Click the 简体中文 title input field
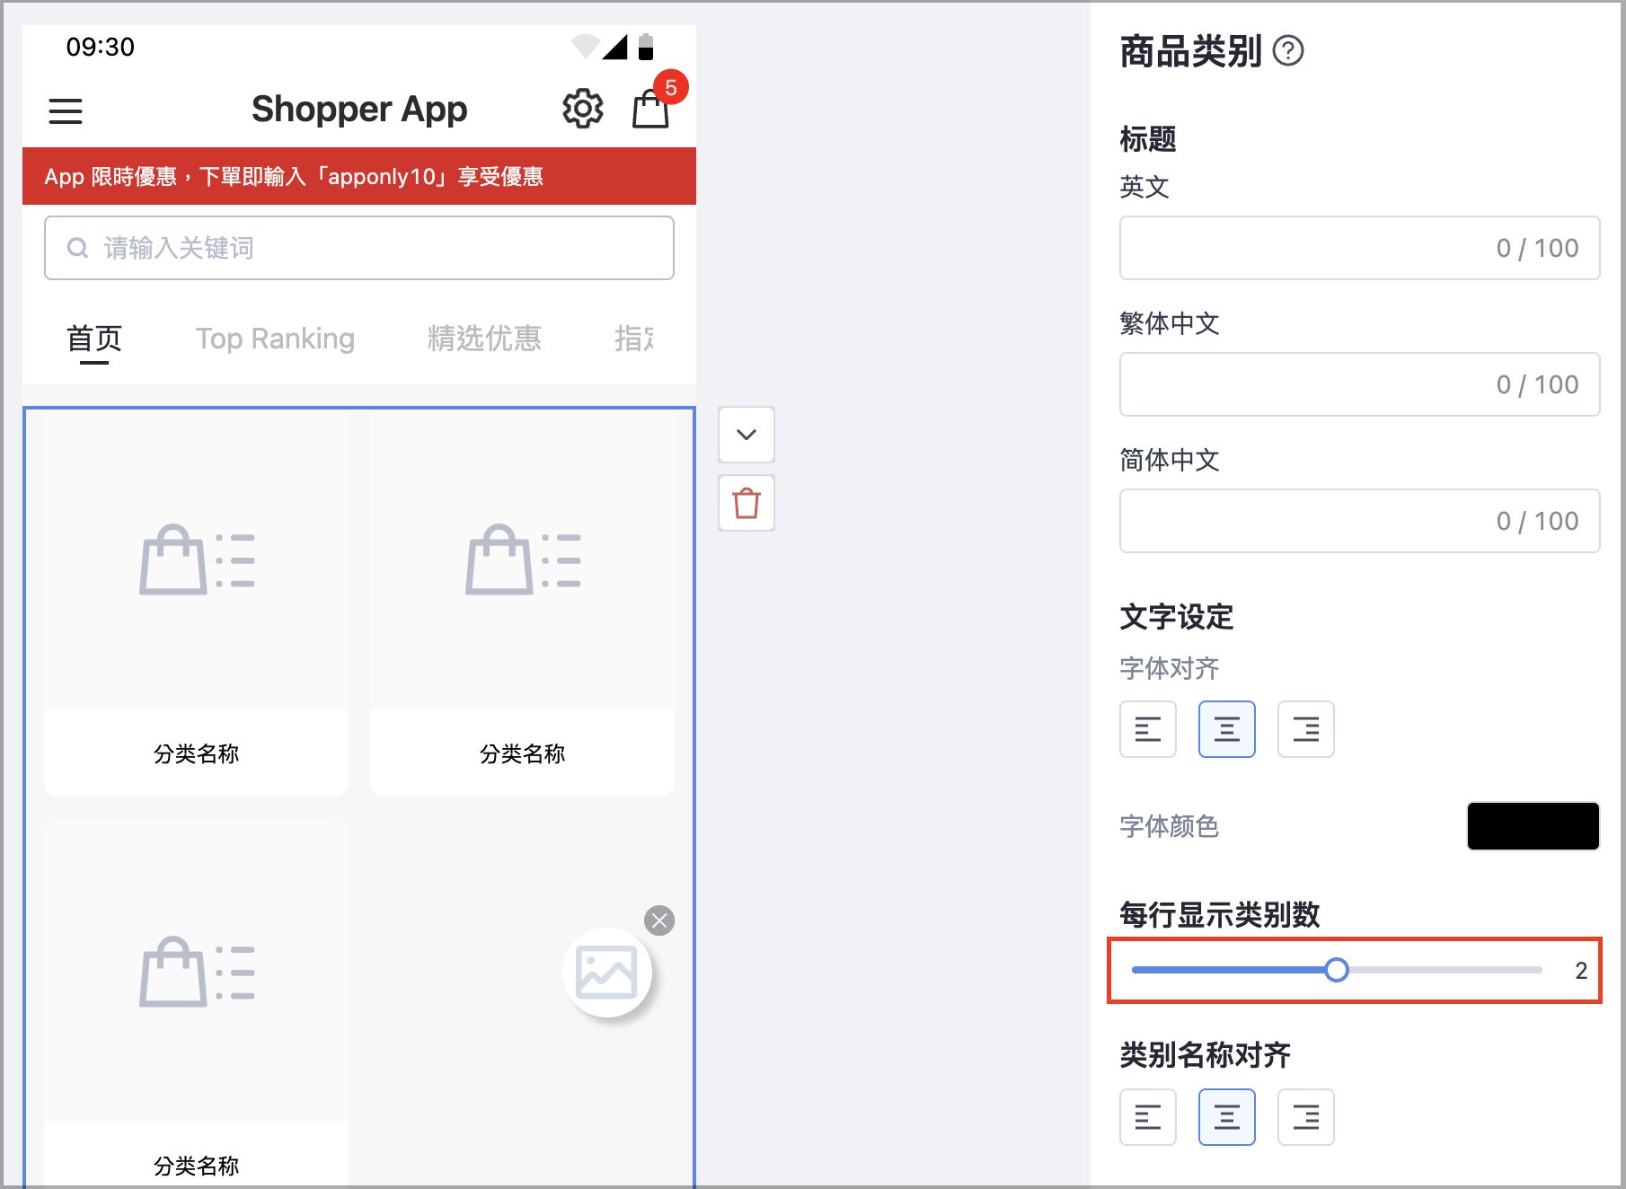The image size is (1626, 1189). [x=1359, y=521]
